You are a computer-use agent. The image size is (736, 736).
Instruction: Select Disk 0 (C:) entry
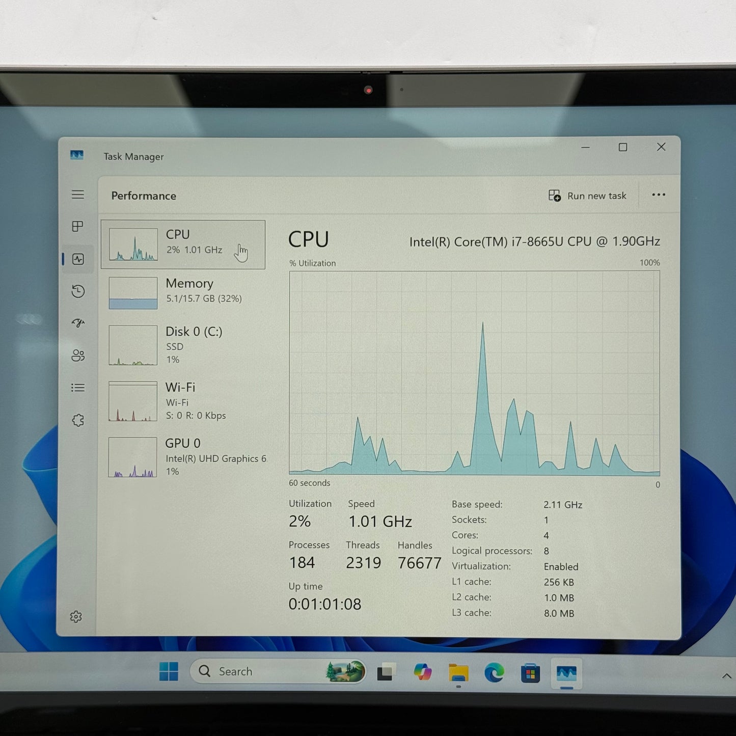pos(183,345)
